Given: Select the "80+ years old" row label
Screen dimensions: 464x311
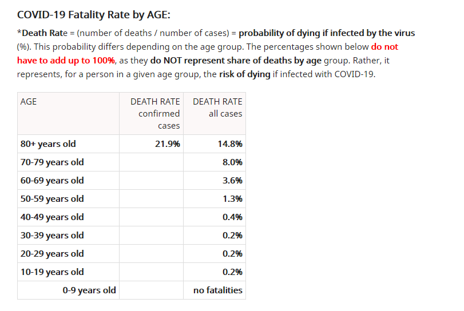Looking at the screenshot, I should [x=48, y=144].
